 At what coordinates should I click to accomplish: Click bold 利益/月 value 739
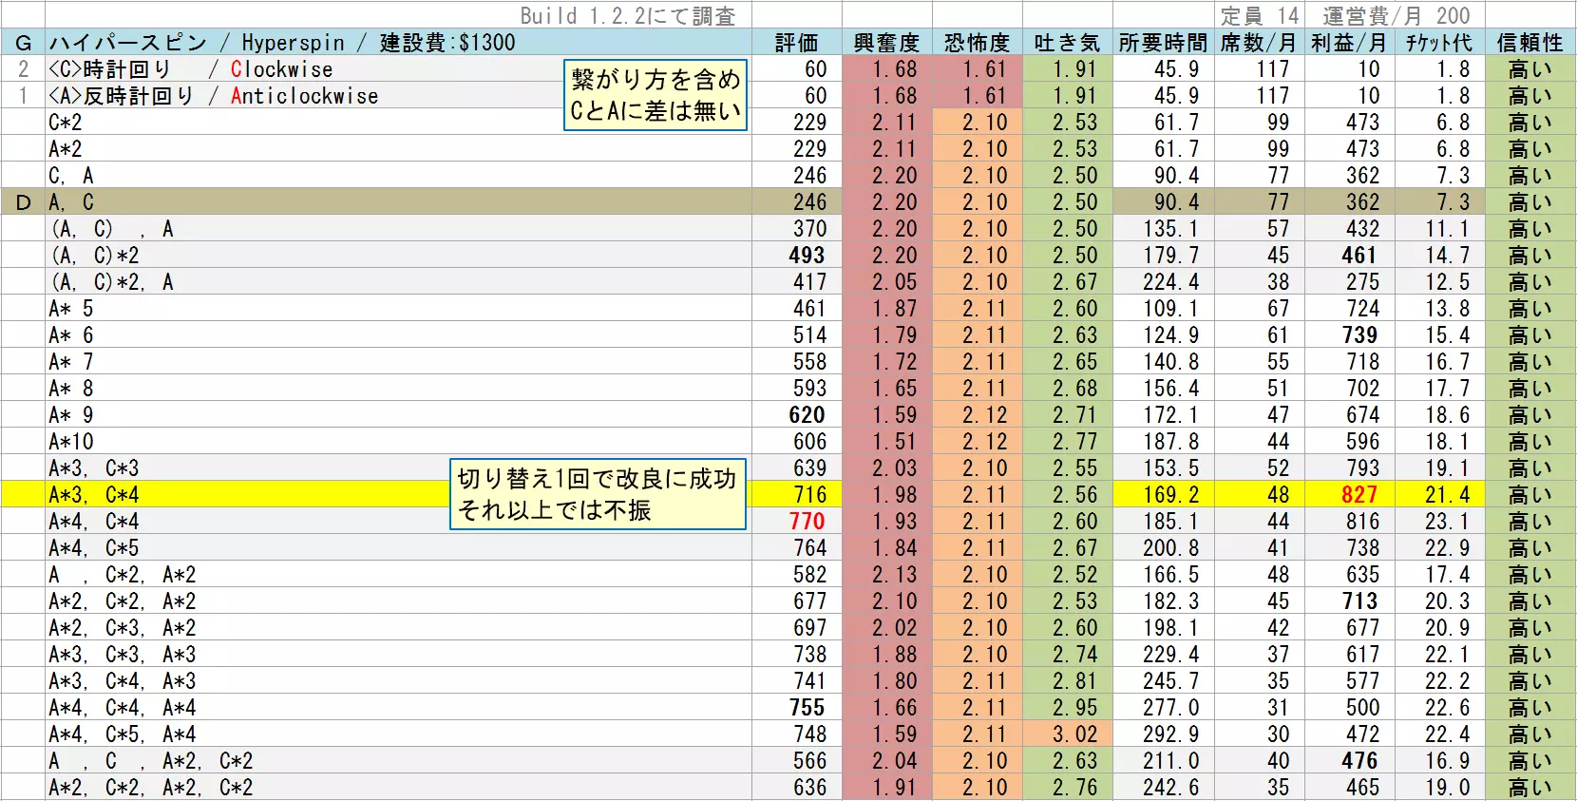pyautogui.click(x=1359, y=335)
